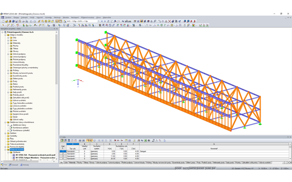
Task: Select the Přídavné moduly tree item
Action: click(17, 150)
